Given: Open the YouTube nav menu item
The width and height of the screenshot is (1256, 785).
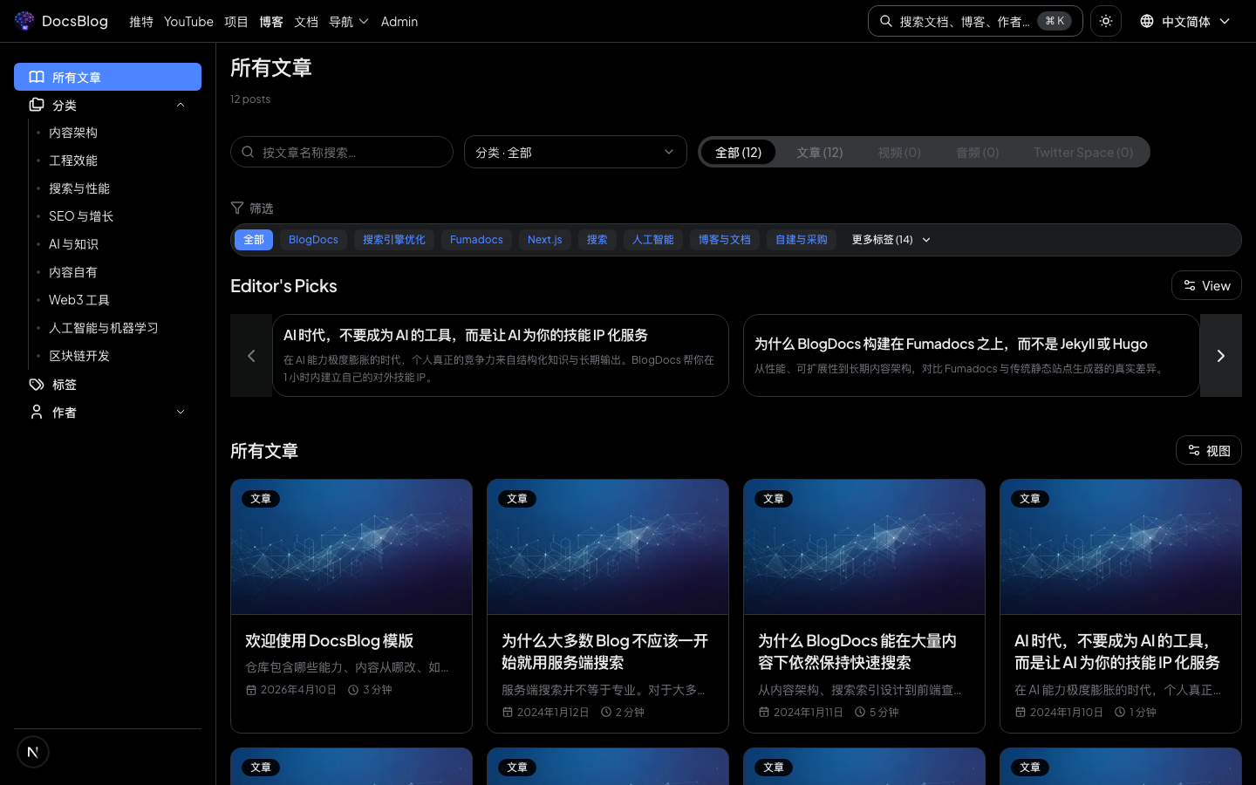Looking at the screenshot, I should 188,21.
